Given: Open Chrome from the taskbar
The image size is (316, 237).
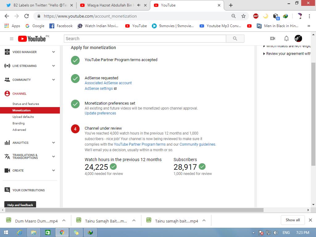Looking at the screenshot, I should click(x=62, y=232).
